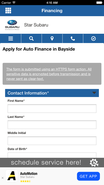104x185 pixels.
Task: Open search with the magnifier icon
Action: coord(31,39)
